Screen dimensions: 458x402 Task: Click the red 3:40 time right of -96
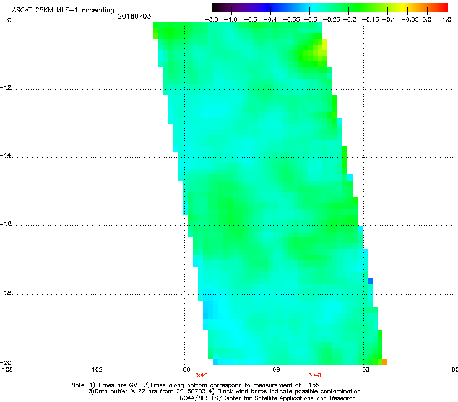point(314,375)
